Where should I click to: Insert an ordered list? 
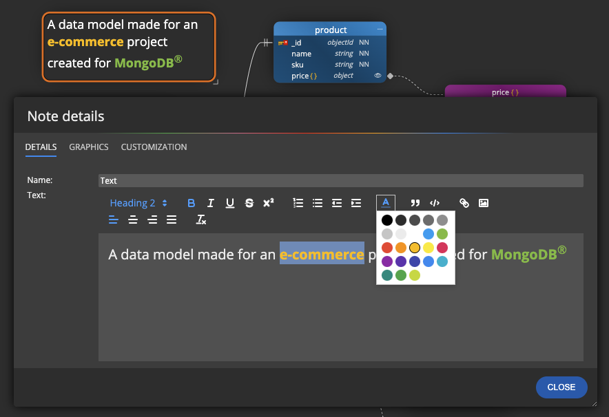(x=298, y=202)
